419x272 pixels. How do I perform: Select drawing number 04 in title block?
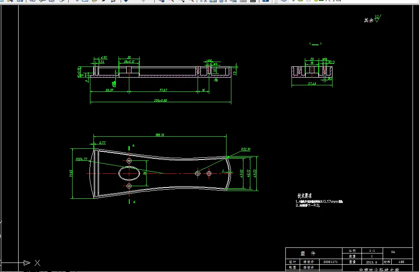(x=393, y=252)
